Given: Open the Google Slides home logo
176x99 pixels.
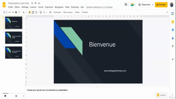Looking at the screenshot, I should click(4, 5).
